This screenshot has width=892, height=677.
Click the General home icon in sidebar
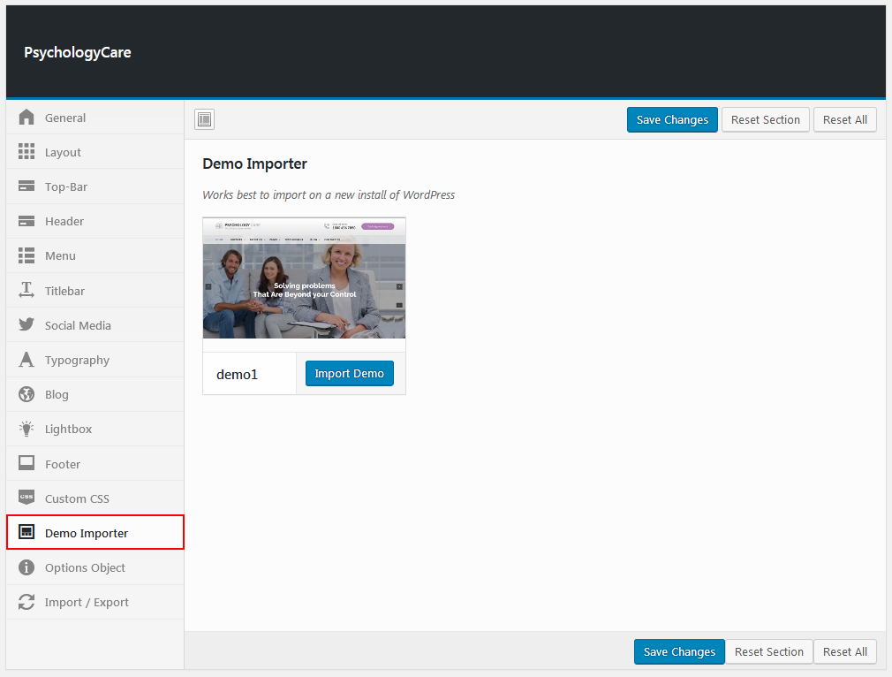click(26, 118)
